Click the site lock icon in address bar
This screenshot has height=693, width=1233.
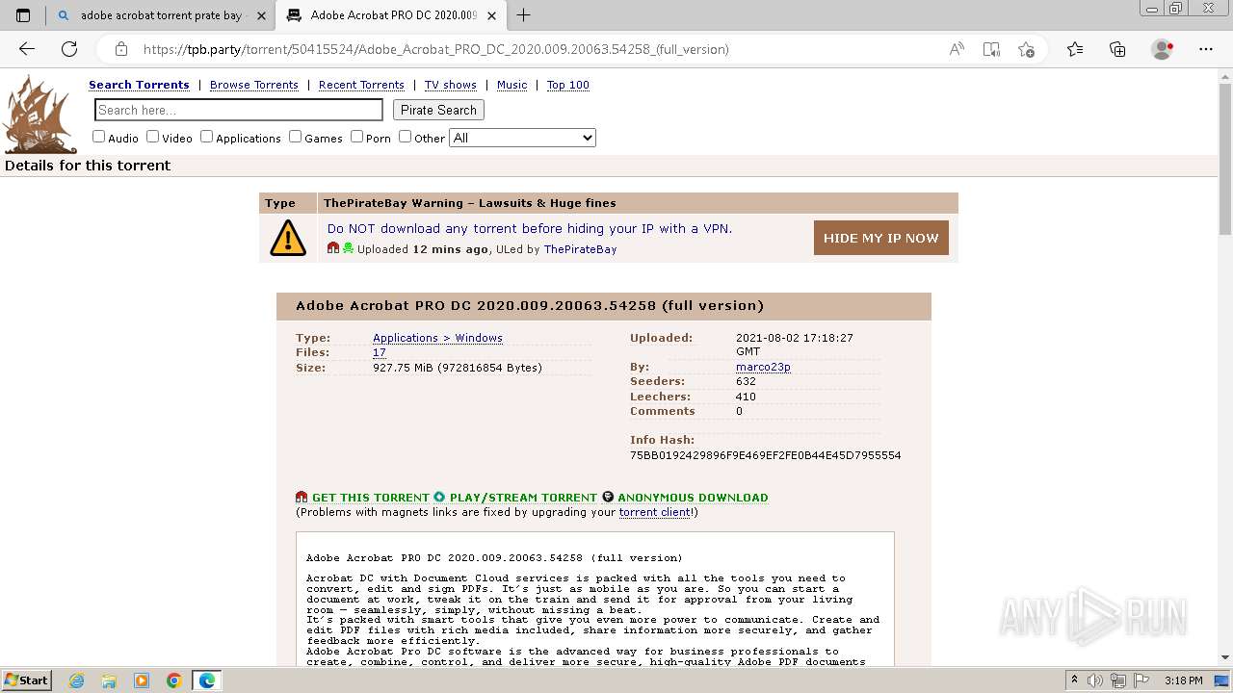coord(121,49)
